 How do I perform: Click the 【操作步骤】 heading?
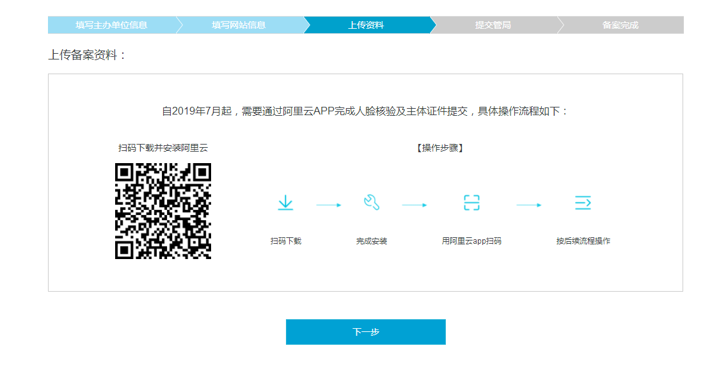point(439,148)
